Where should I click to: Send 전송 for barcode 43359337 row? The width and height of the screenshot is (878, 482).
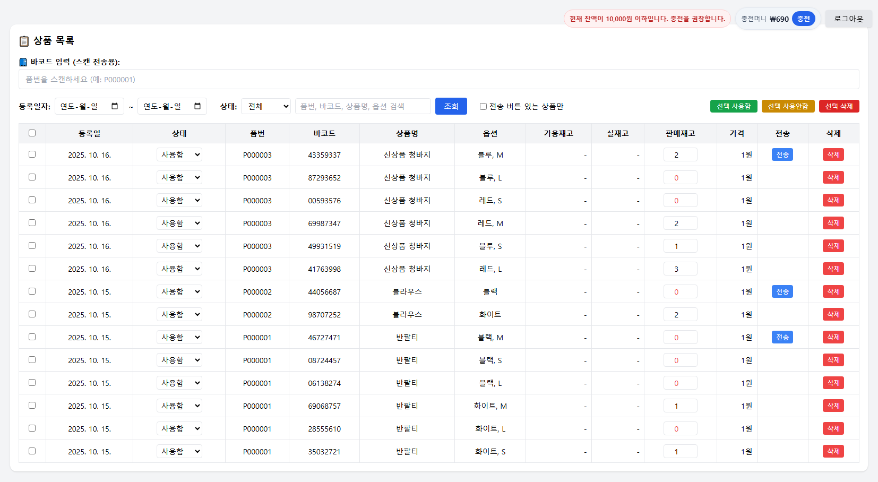[x=782, y=154]
